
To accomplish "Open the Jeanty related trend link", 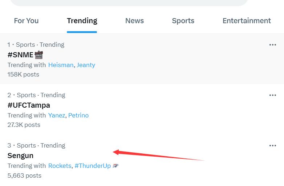I will click(86, 65).
